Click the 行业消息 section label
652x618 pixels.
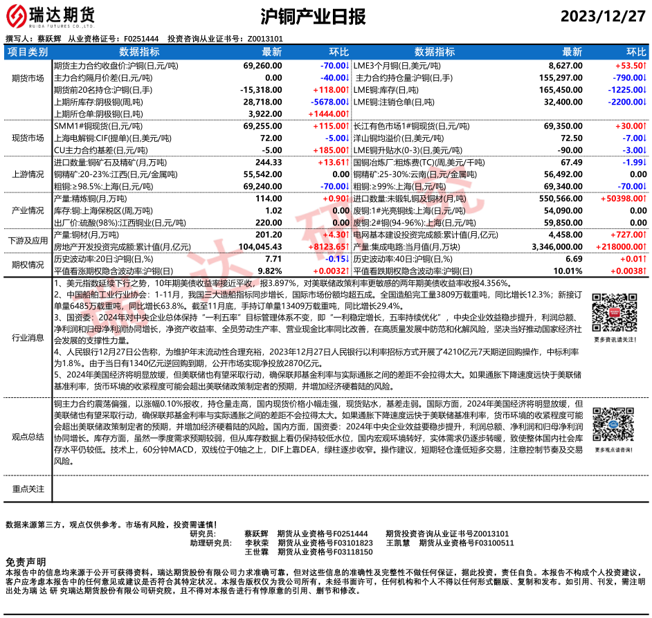point(28,338)
